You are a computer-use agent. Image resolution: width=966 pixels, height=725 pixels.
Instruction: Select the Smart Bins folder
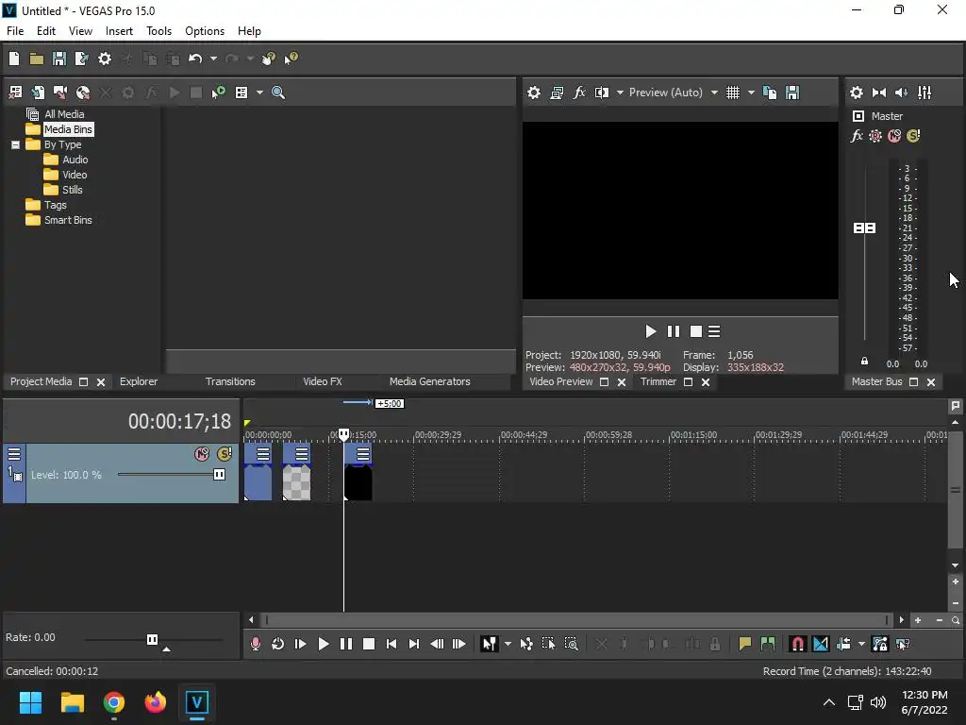point(68,220)
